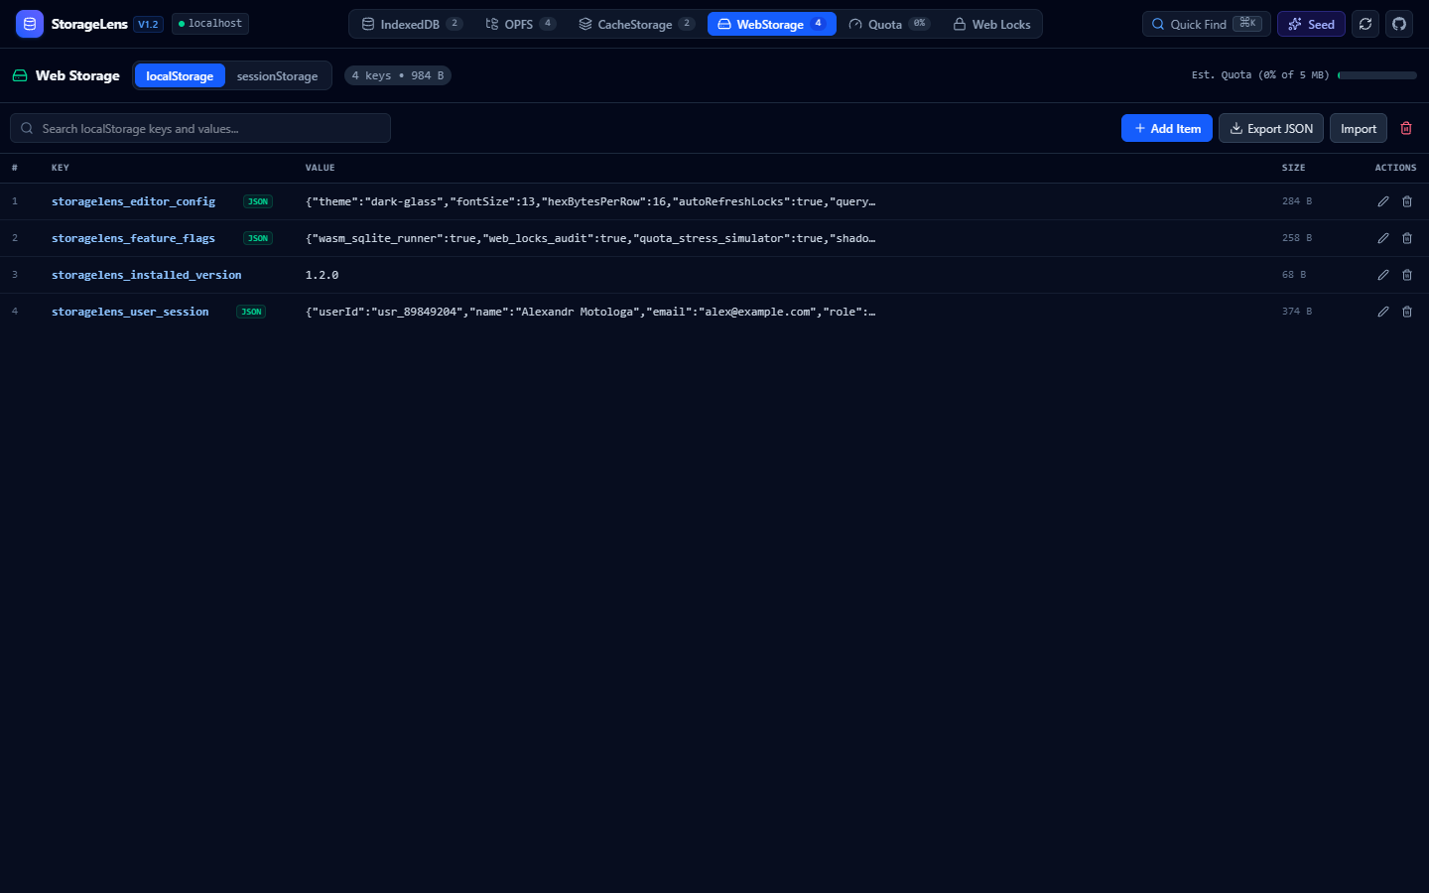Click the Add Item button
The height and width of the screenshot is (893, 1429).
coord(1167,128)
